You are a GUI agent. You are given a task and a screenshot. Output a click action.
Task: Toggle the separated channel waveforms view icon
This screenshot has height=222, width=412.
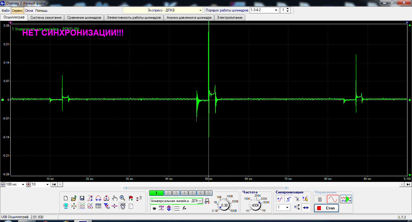point(82,206)
